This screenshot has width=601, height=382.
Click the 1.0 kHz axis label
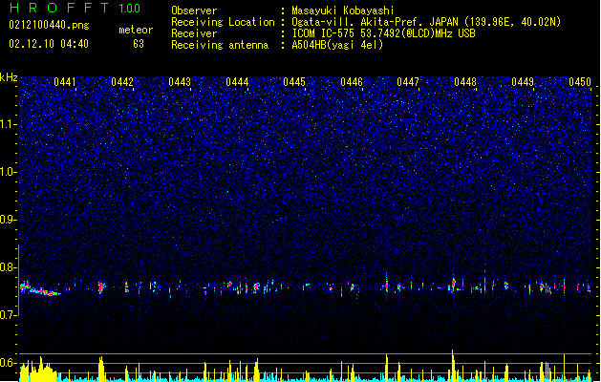click(9, 172)
